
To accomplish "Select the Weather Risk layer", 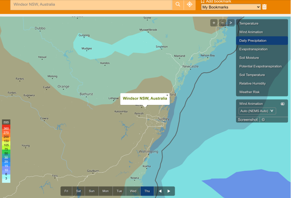I will (x=262, y=92).
